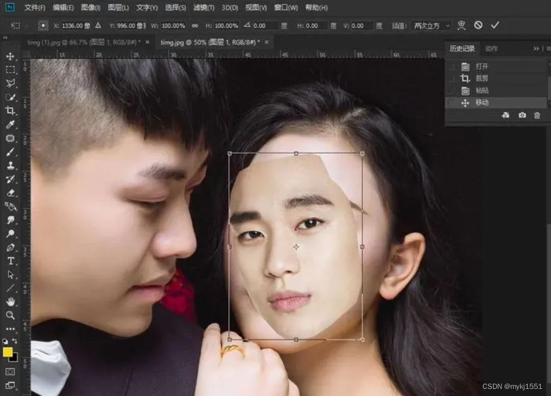Switch to warp mode icon
Screen dimensions: 551x396
(x=461, y=25)
